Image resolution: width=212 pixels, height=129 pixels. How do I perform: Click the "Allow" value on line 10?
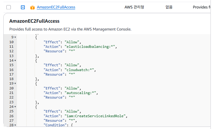(x=72, y=42)
